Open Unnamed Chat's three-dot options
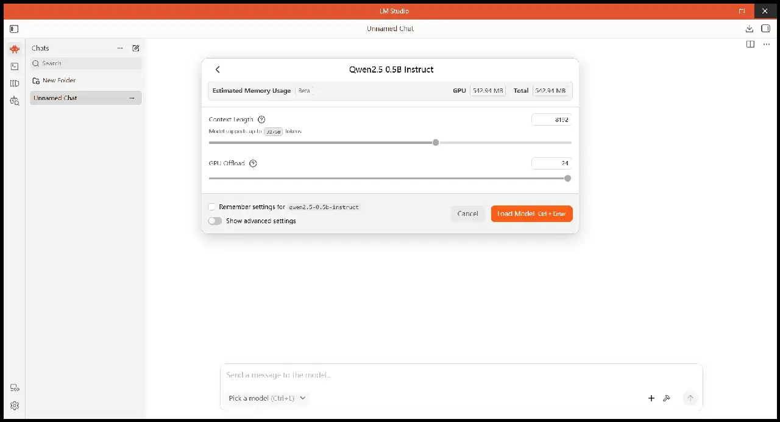 (132, 98)
